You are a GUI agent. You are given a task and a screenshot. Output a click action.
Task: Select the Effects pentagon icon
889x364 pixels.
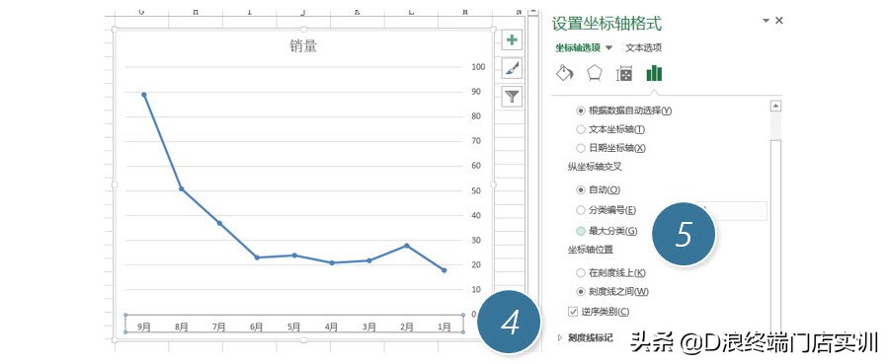click(595, 73)
